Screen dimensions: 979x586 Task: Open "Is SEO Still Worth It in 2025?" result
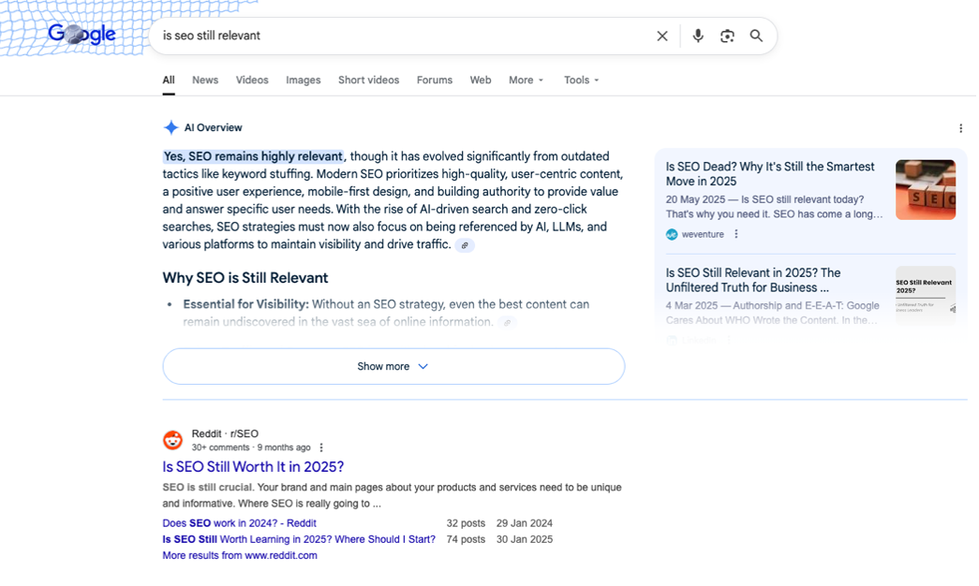(x=253, y=466)
